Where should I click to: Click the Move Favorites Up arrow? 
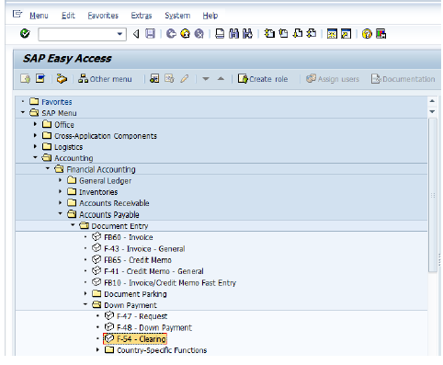[x=221, y=79]
